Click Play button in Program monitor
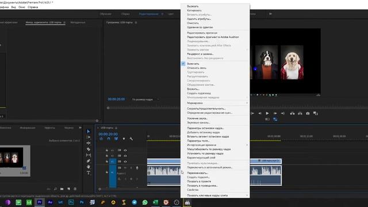Image resolution: width=368 pixels, height=207 pixels. click(267, 113)
